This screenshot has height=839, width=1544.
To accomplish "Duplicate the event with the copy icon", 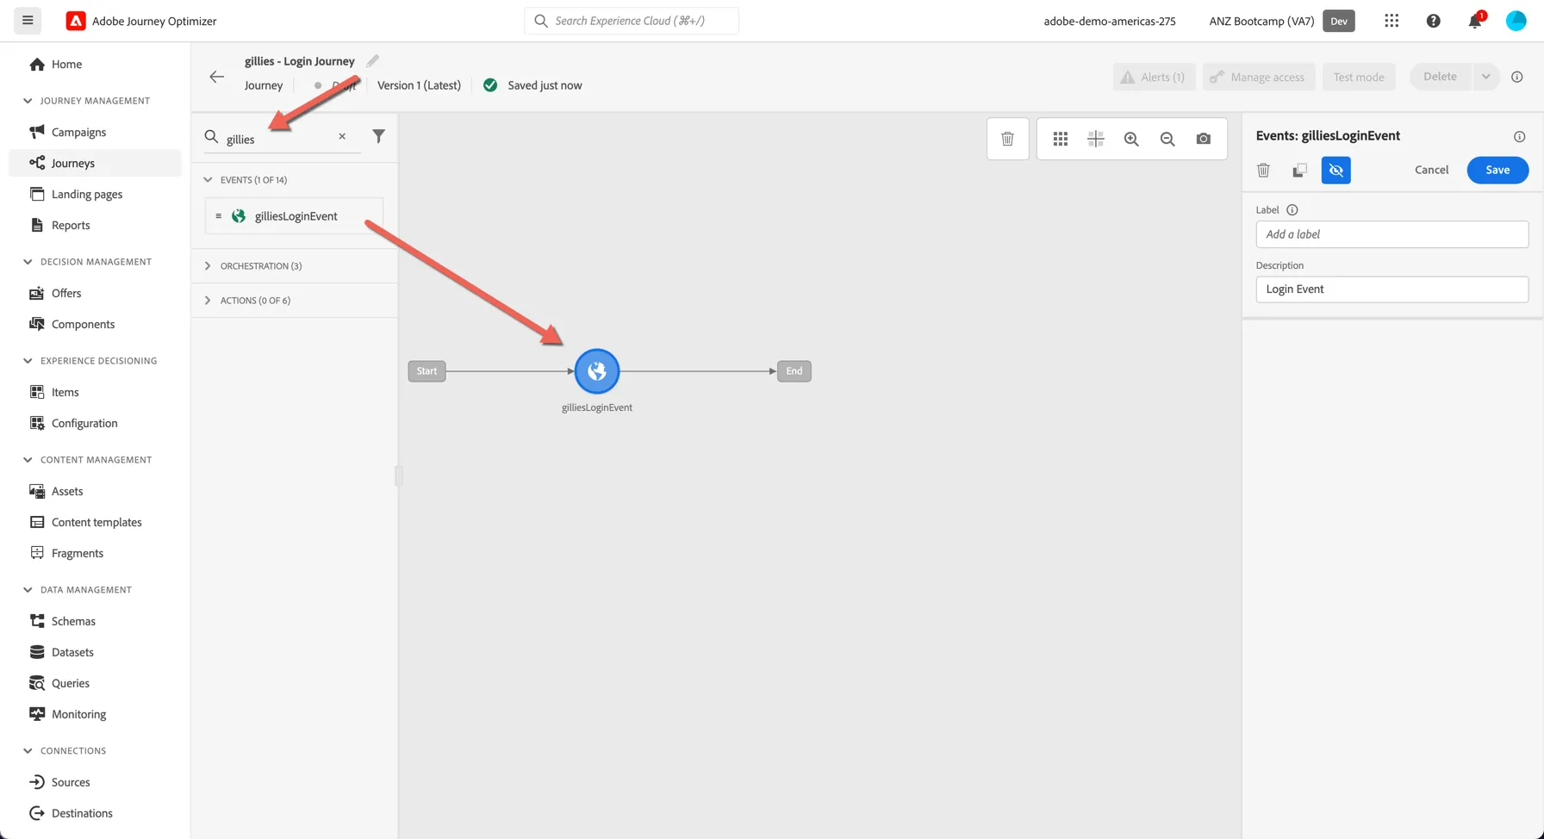I will coord(1299,170).
